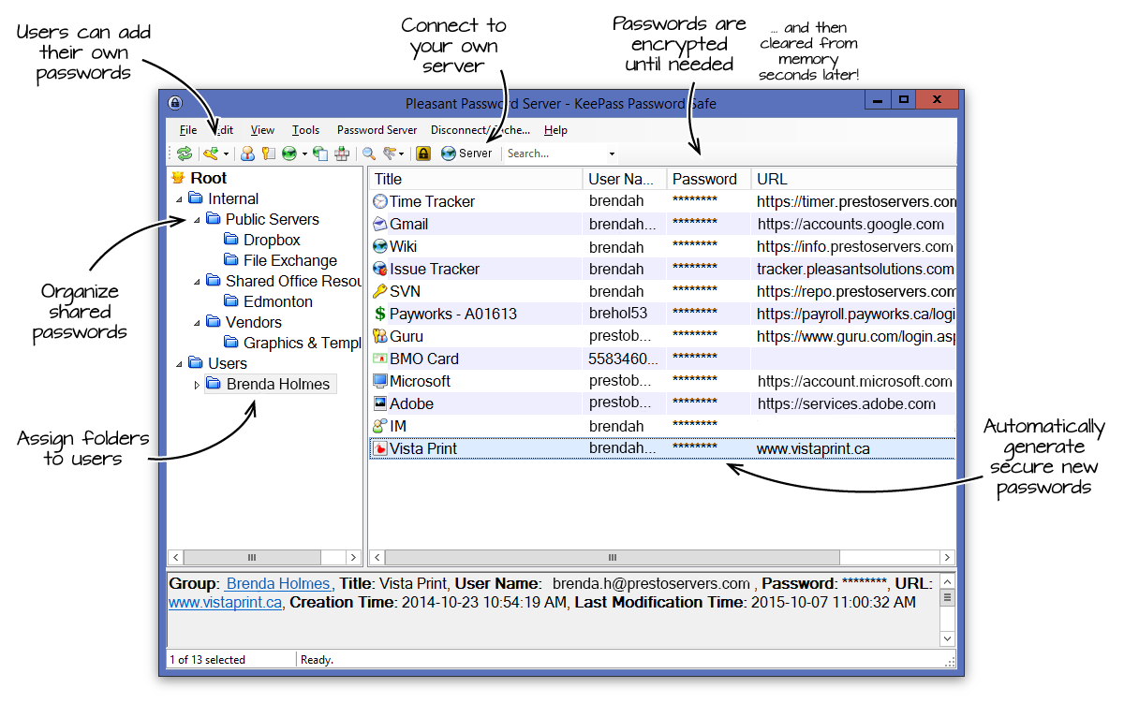Sort by the Title column header

pos(475,179)
